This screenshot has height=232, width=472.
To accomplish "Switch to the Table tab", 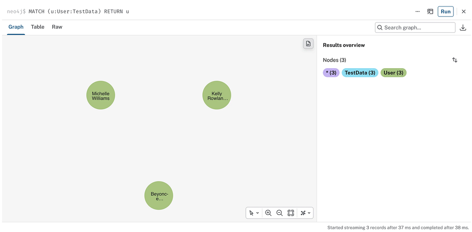I will tap(38, 27).
